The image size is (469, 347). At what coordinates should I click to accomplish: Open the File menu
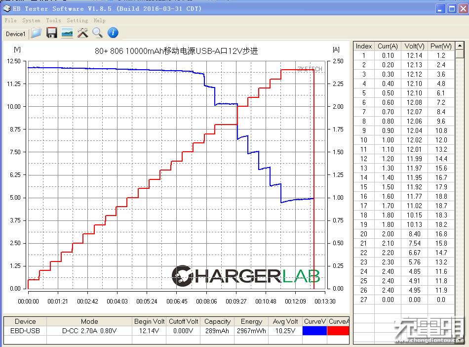pyautogui.click(x=10, y=20)
